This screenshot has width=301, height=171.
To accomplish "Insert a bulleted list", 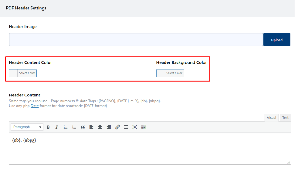I will (66, 127).
